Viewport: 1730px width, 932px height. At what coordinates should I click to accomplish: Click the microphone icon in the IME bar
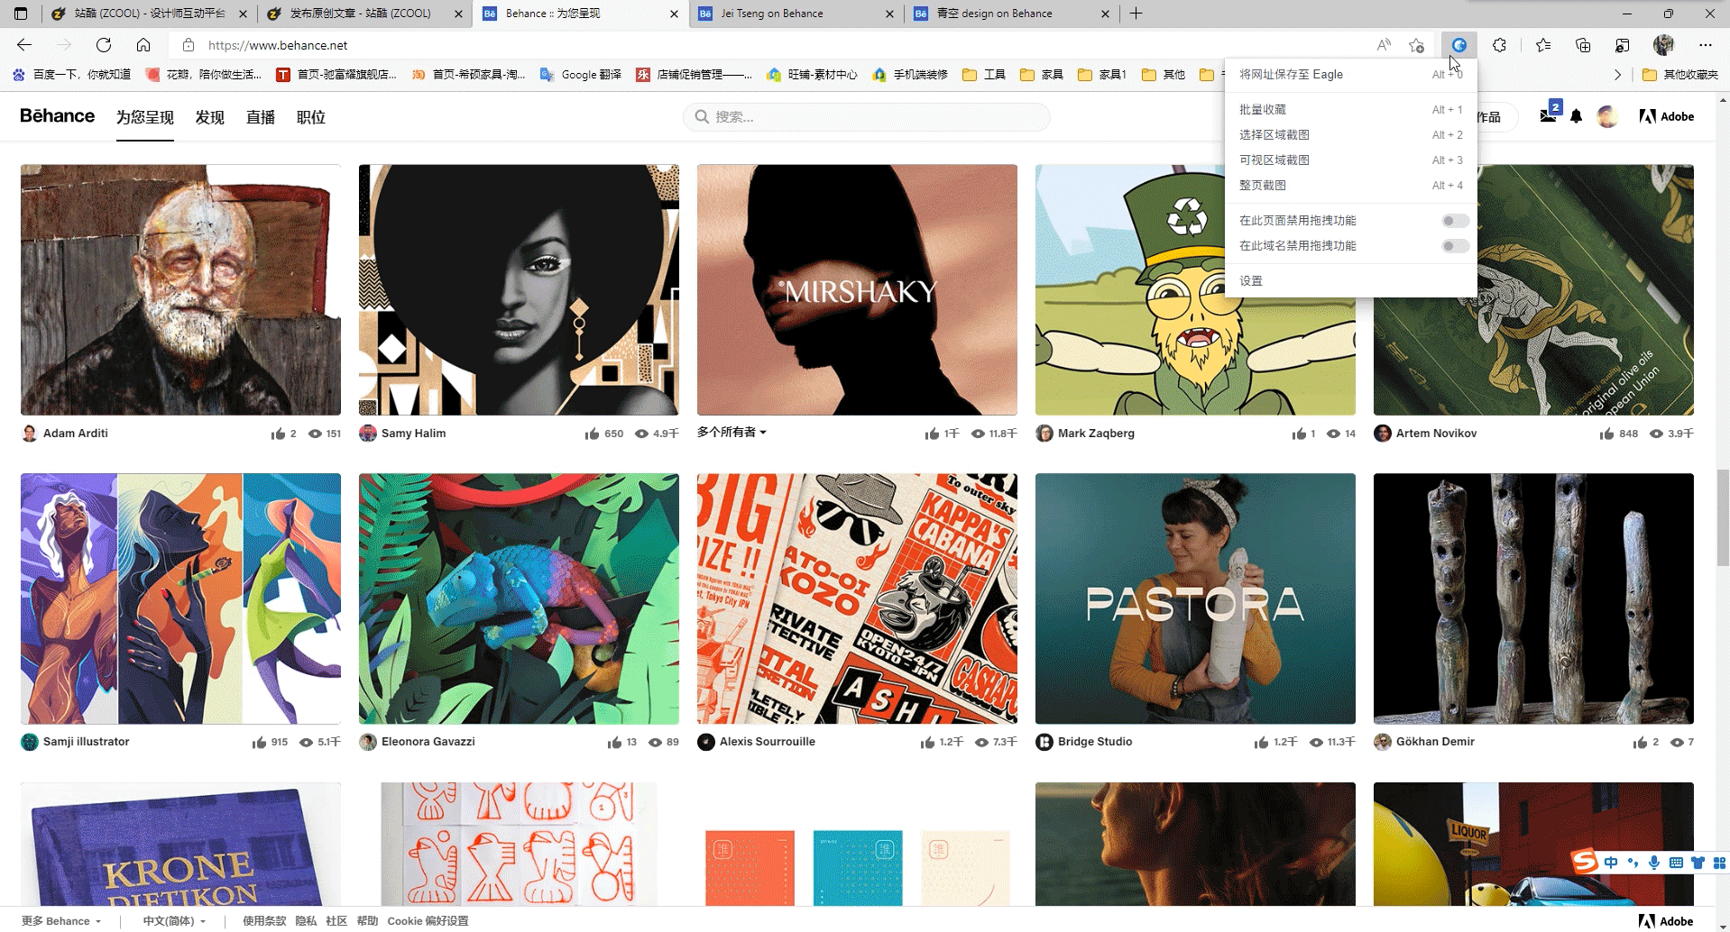coord(1654,863)
